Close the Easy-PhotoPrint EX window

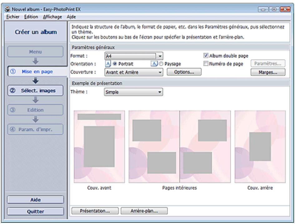(285, 9)
